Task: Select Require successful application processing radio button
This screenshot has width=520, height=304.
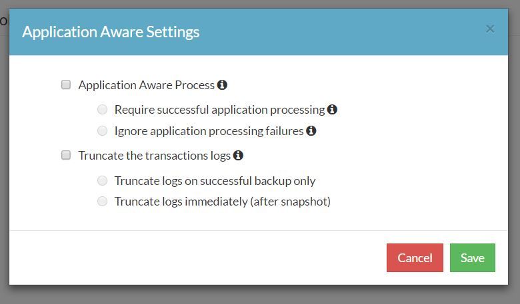Action: pyautogui.click(x=102, y=110)
